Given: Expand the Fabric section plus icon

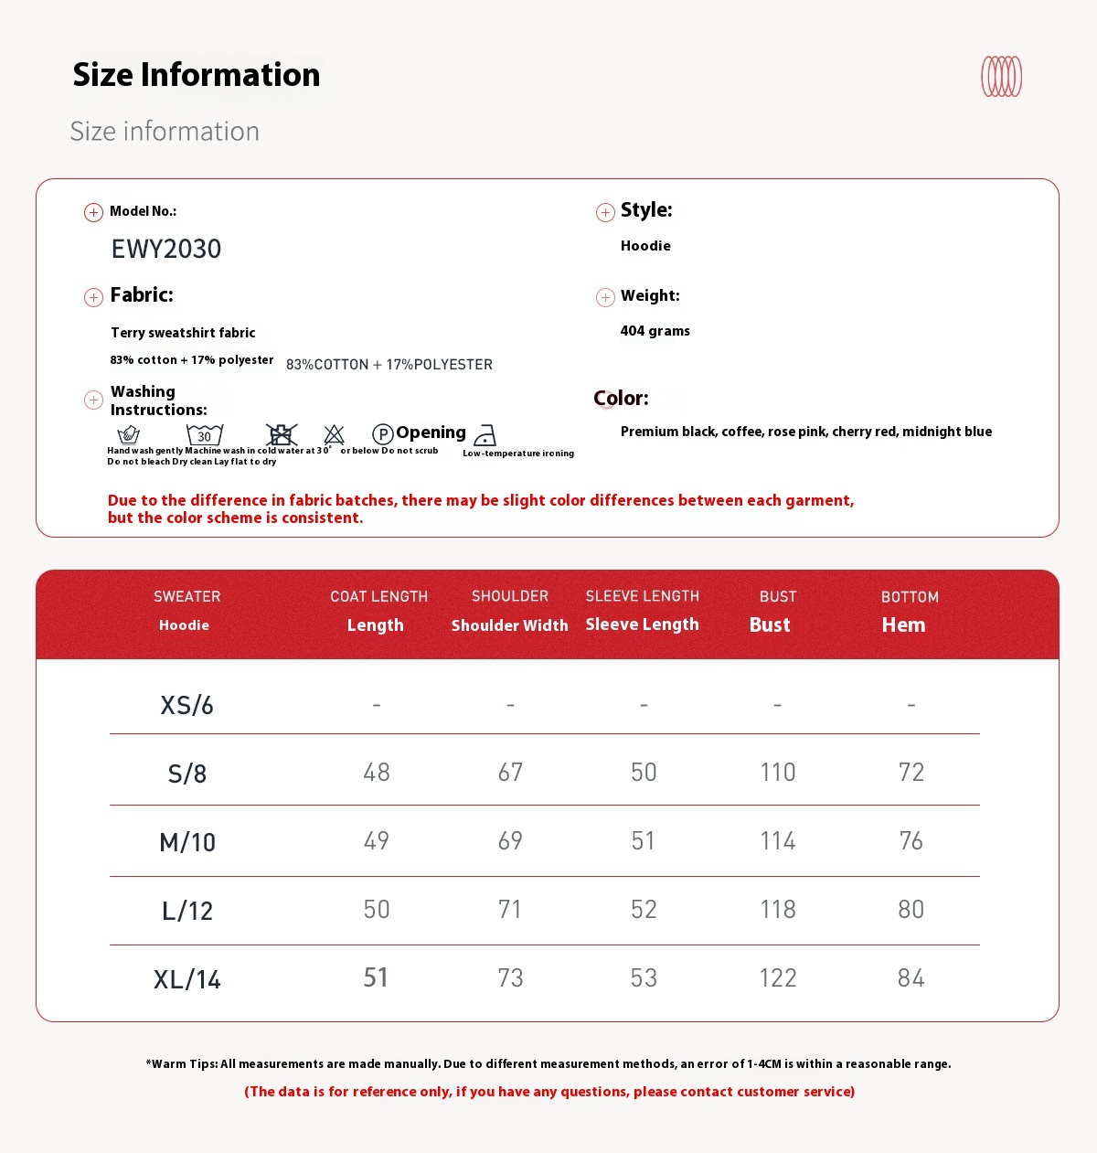Looking at the screenshot, I should click(x=93, y=297).
